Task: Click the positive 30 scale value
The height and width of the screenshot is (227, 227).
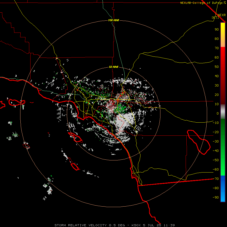Action: click(217, 86)
